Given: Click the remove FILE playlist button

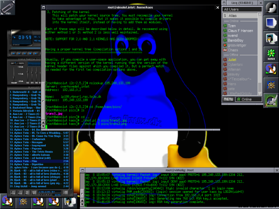Looking at the screenshot, I should pos(20,192).
